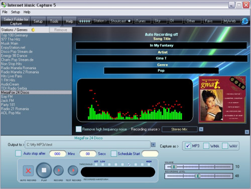Select the iTunes station source
Screen dimensions: 251x189
(x=143, y=21)
